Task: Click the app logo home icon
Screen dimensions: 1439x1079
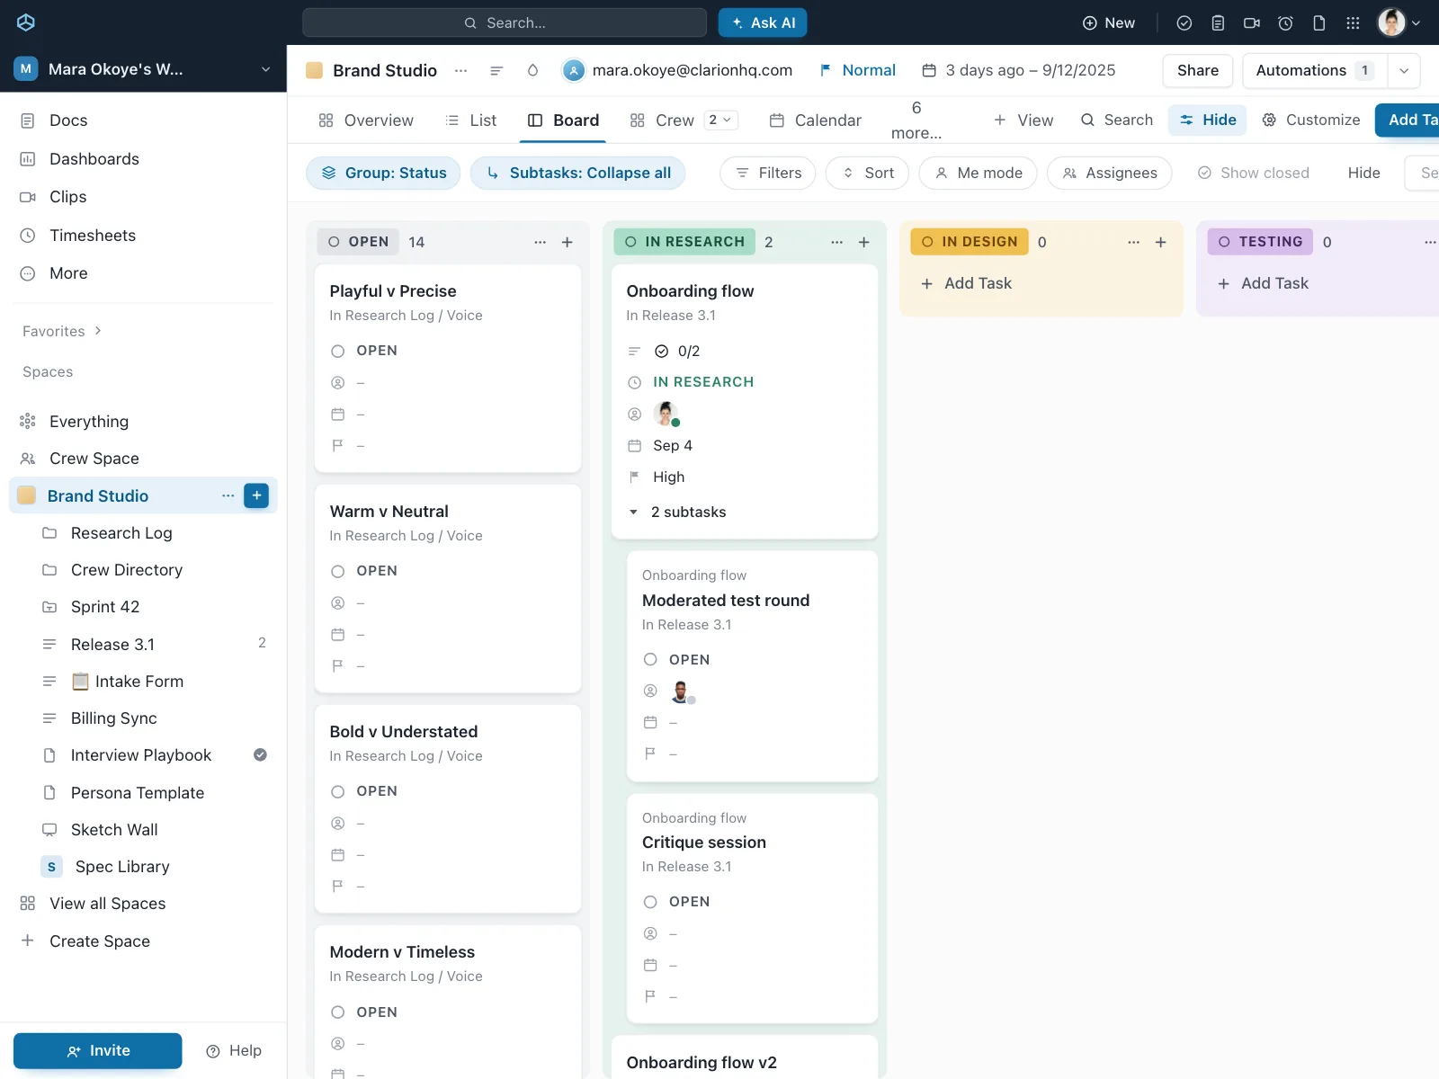Action: (x=26, y=22)
